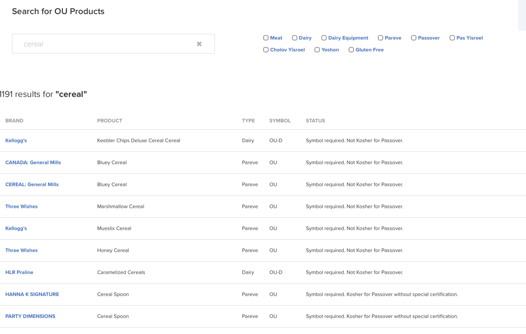
Task: Click Kellogg's link in Mueslix Cereal row
Action: point(16,229)
